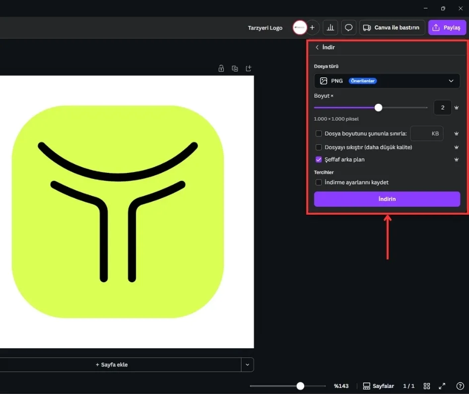Click the profile avatar circle

coord(300,27)
